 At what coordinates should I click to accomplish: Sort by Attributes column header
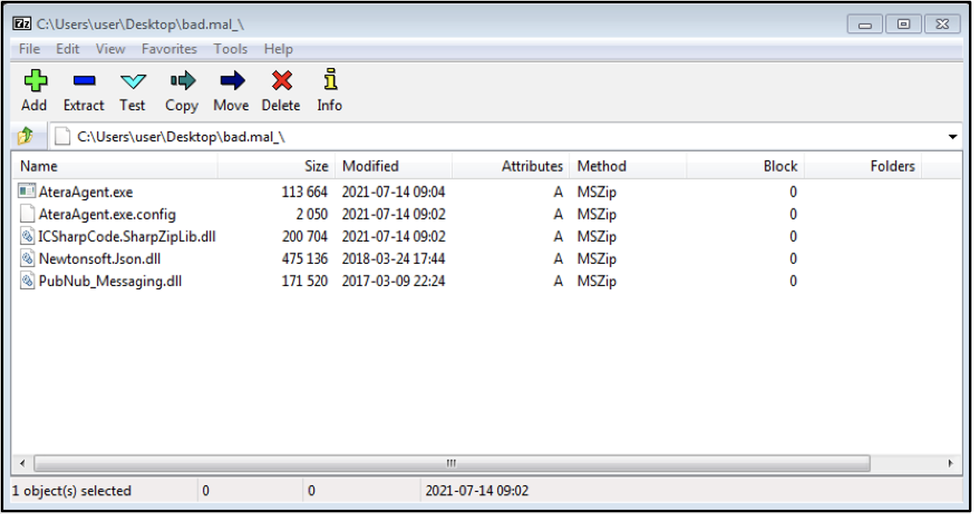coord(511,166)
